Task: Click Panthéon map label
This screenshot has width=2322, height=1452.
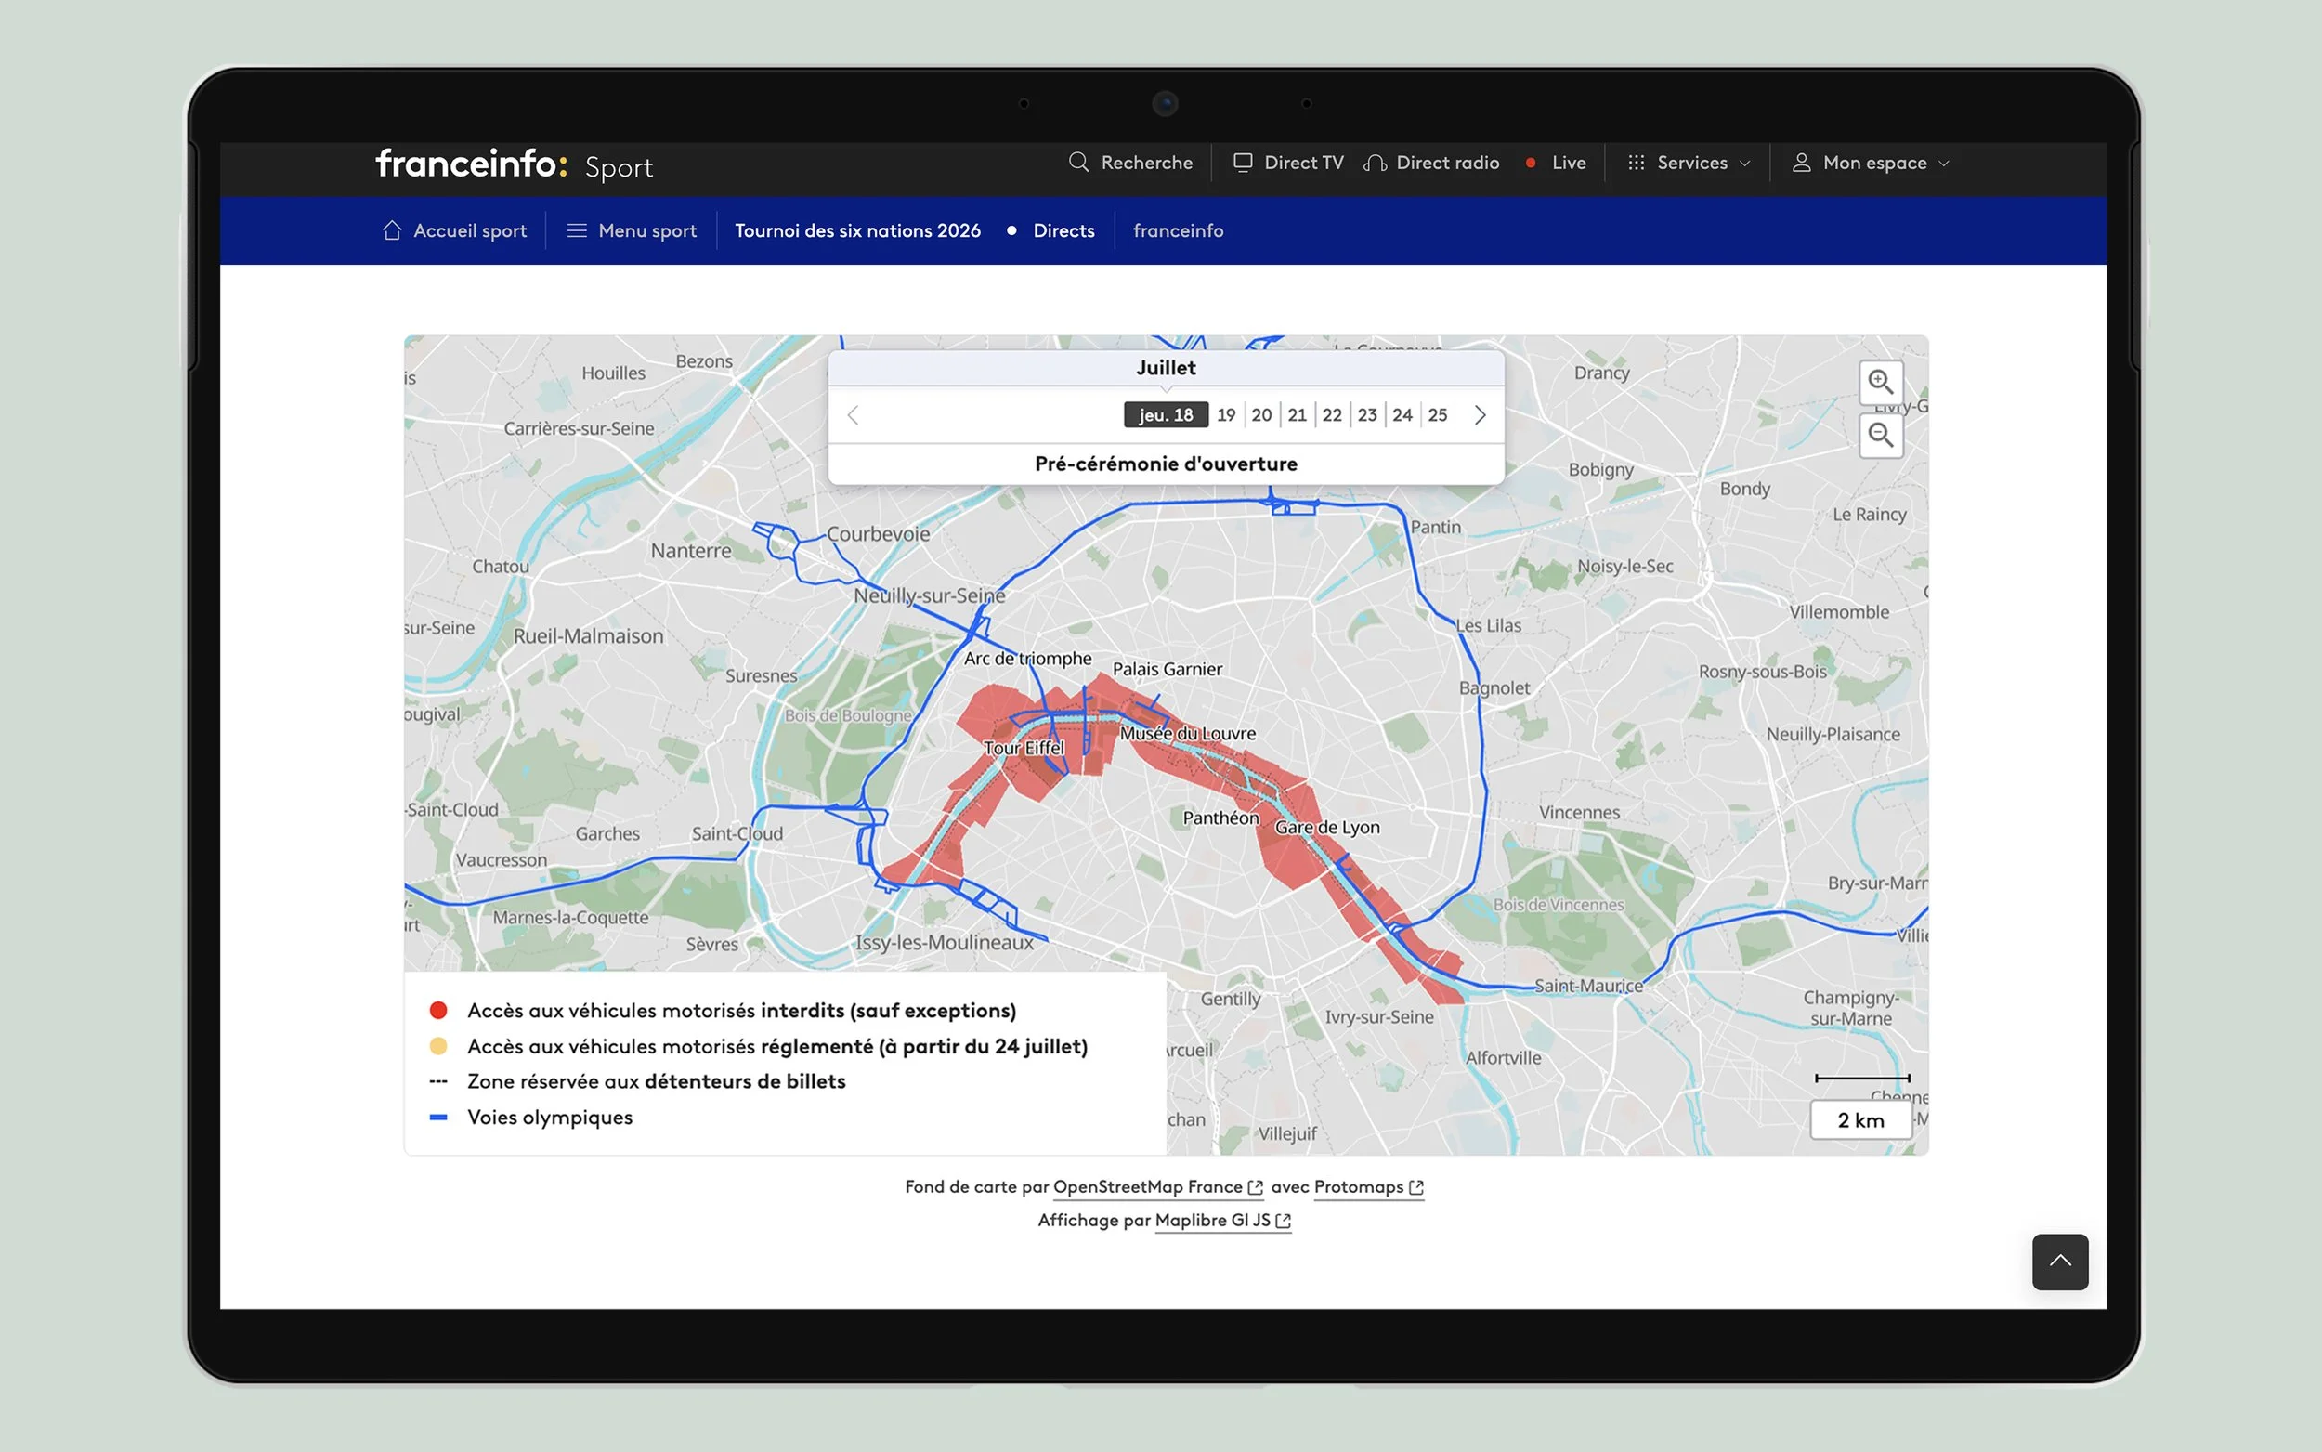Action: click(x=1220, y=818)
